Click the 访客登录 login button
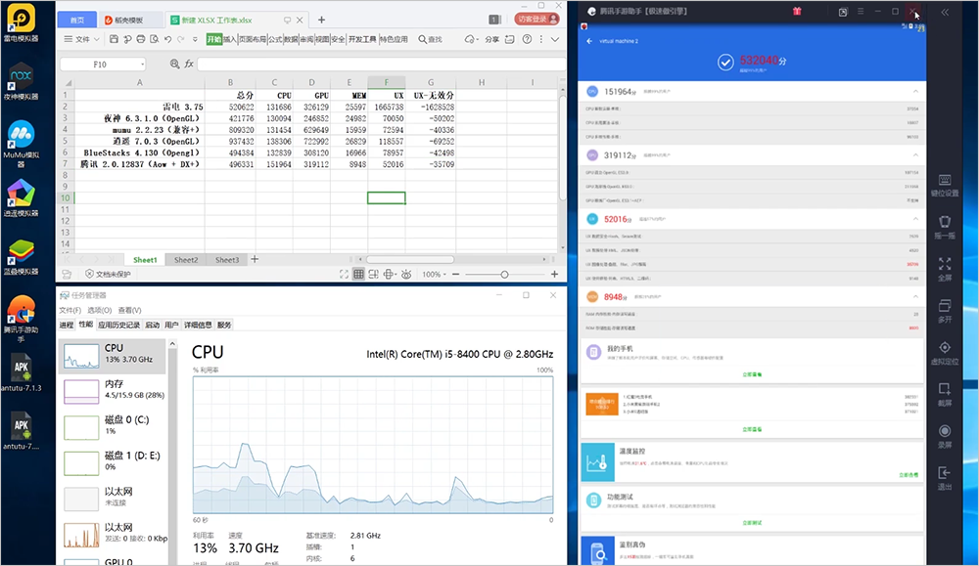This screenshot has width=979, height=566. [536, 20]
